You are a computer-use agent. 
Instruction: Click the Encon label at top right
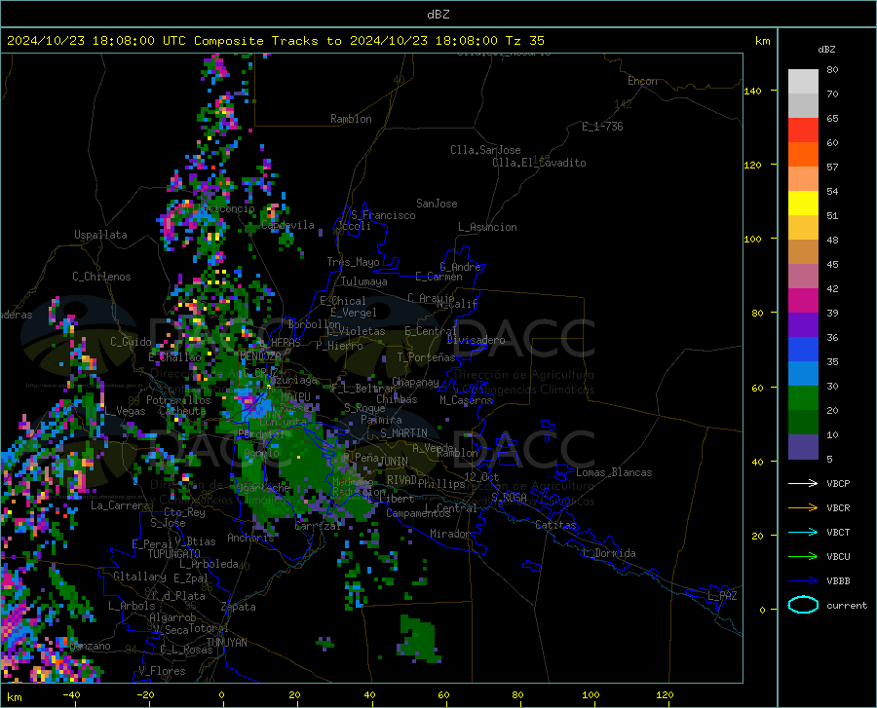(642, 81)
